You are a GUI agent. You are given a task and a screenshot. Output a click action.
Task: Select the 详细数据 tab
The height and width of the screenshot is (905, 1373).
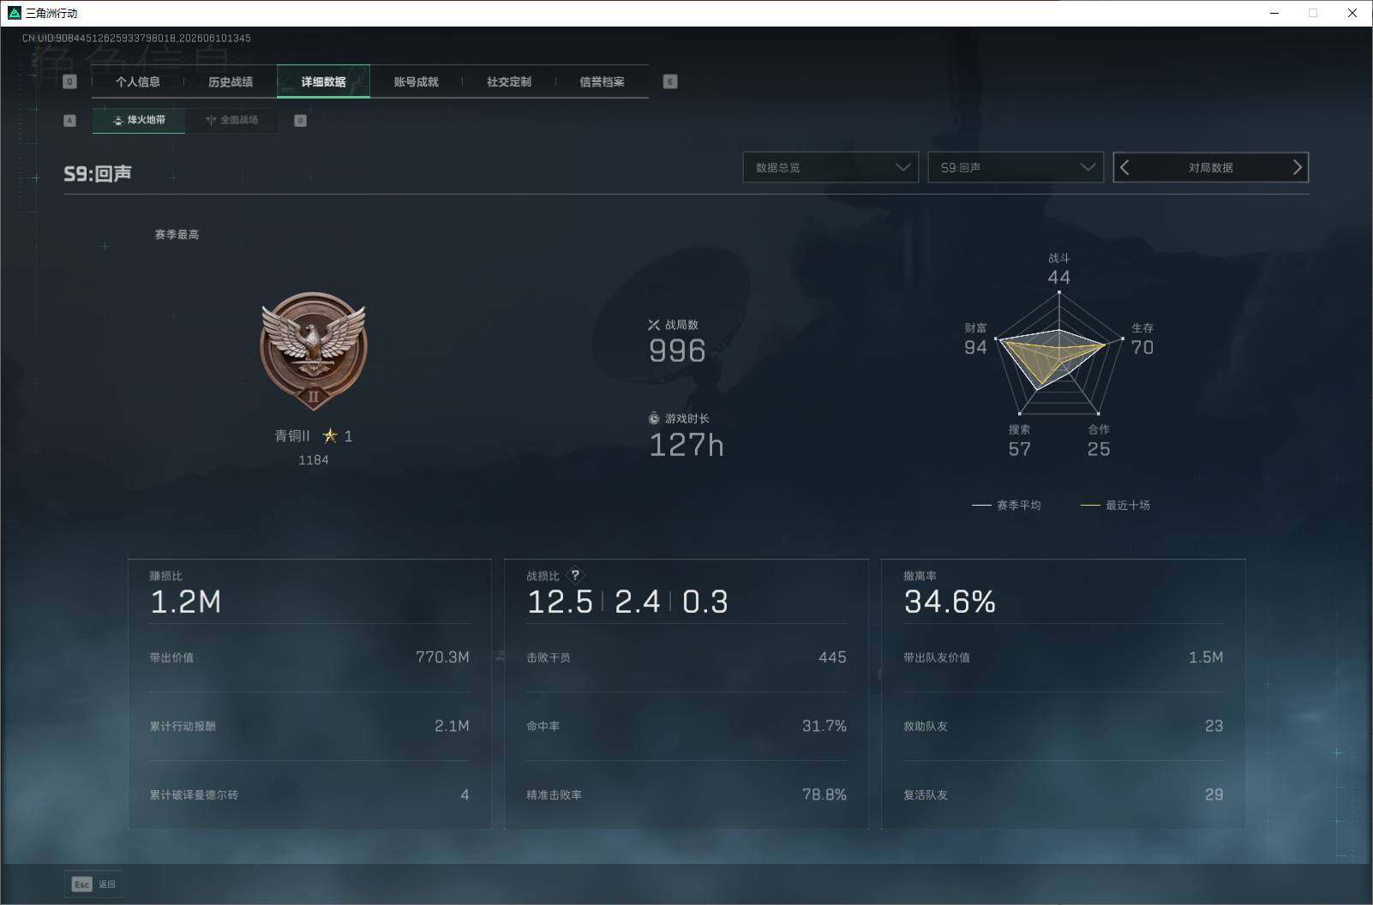tap(323, 81)
